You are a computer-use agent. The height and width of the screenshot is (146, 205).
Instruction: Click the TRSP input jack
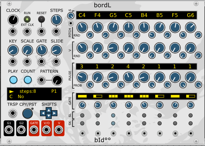tap(13, 113)
